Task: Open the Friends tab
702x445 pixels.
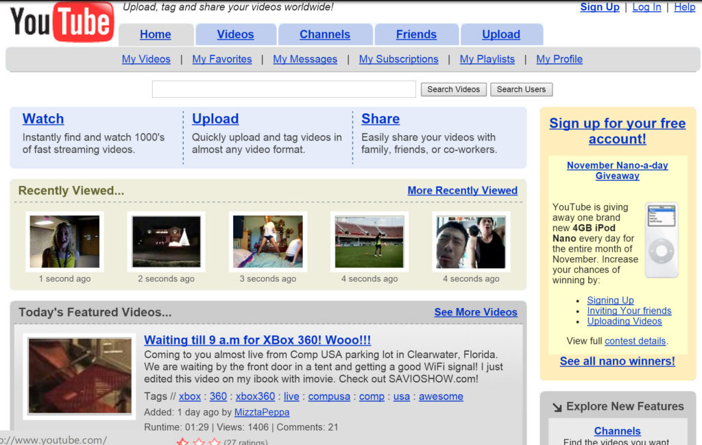Action: click(x=416, y=34)
